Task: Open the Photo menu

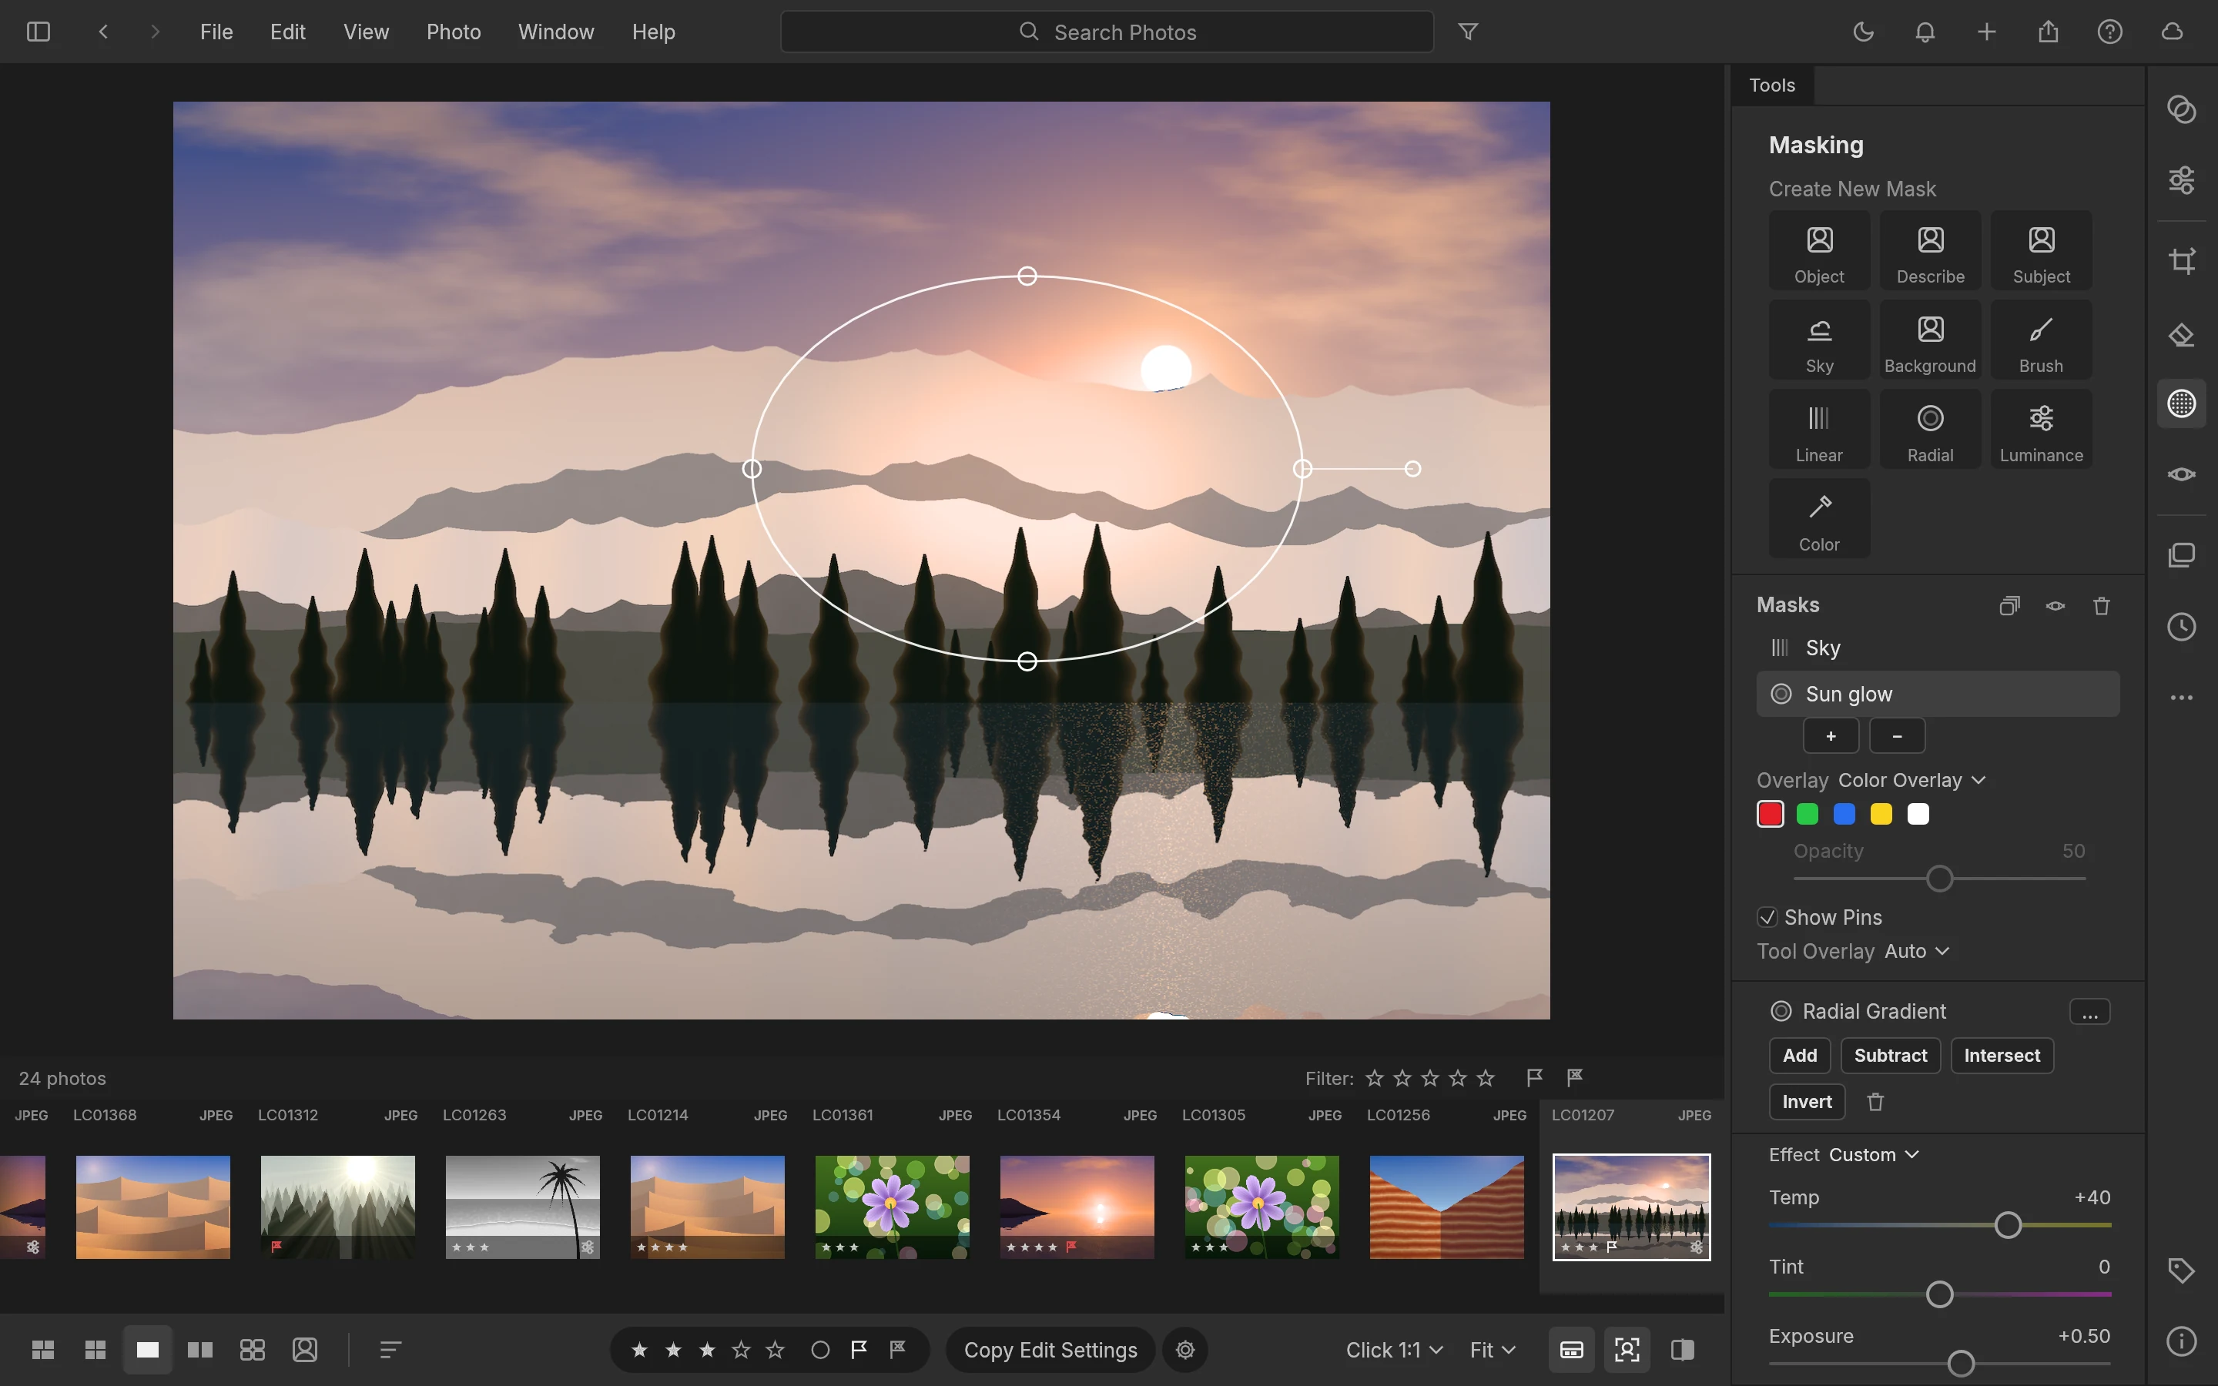Action: click(454, 32)
